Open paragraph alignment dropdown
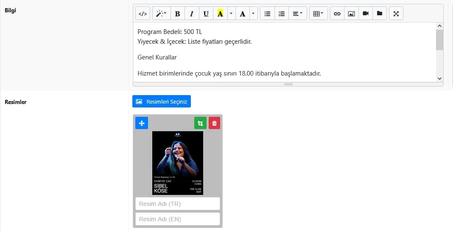453x231 pixels. (x=298, y=14)
